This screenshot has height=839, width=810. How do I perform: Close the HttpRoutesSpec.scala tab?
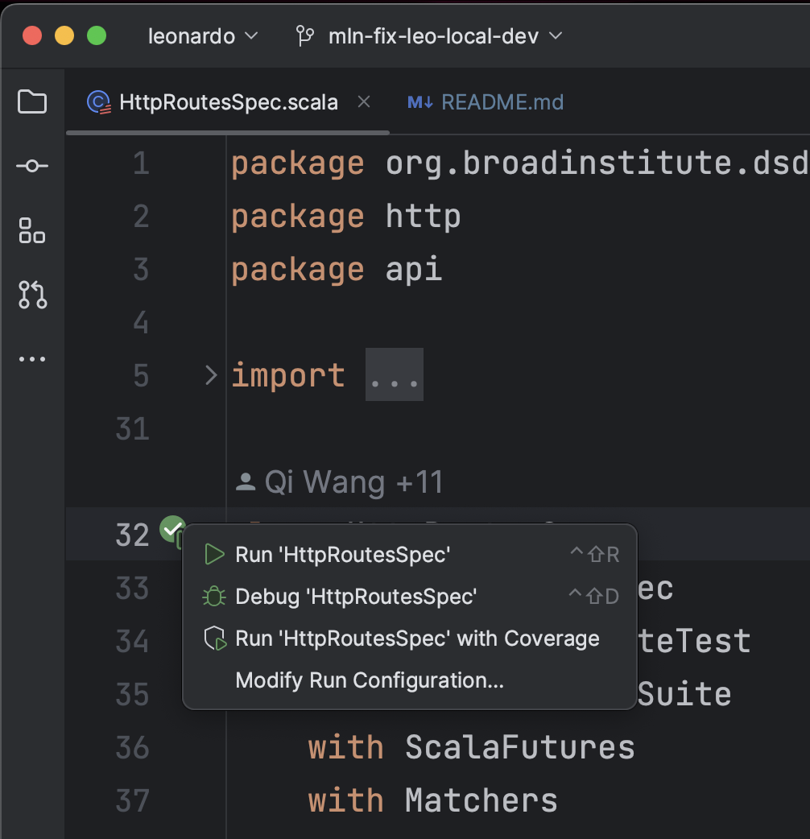click(x=364, y=102)
